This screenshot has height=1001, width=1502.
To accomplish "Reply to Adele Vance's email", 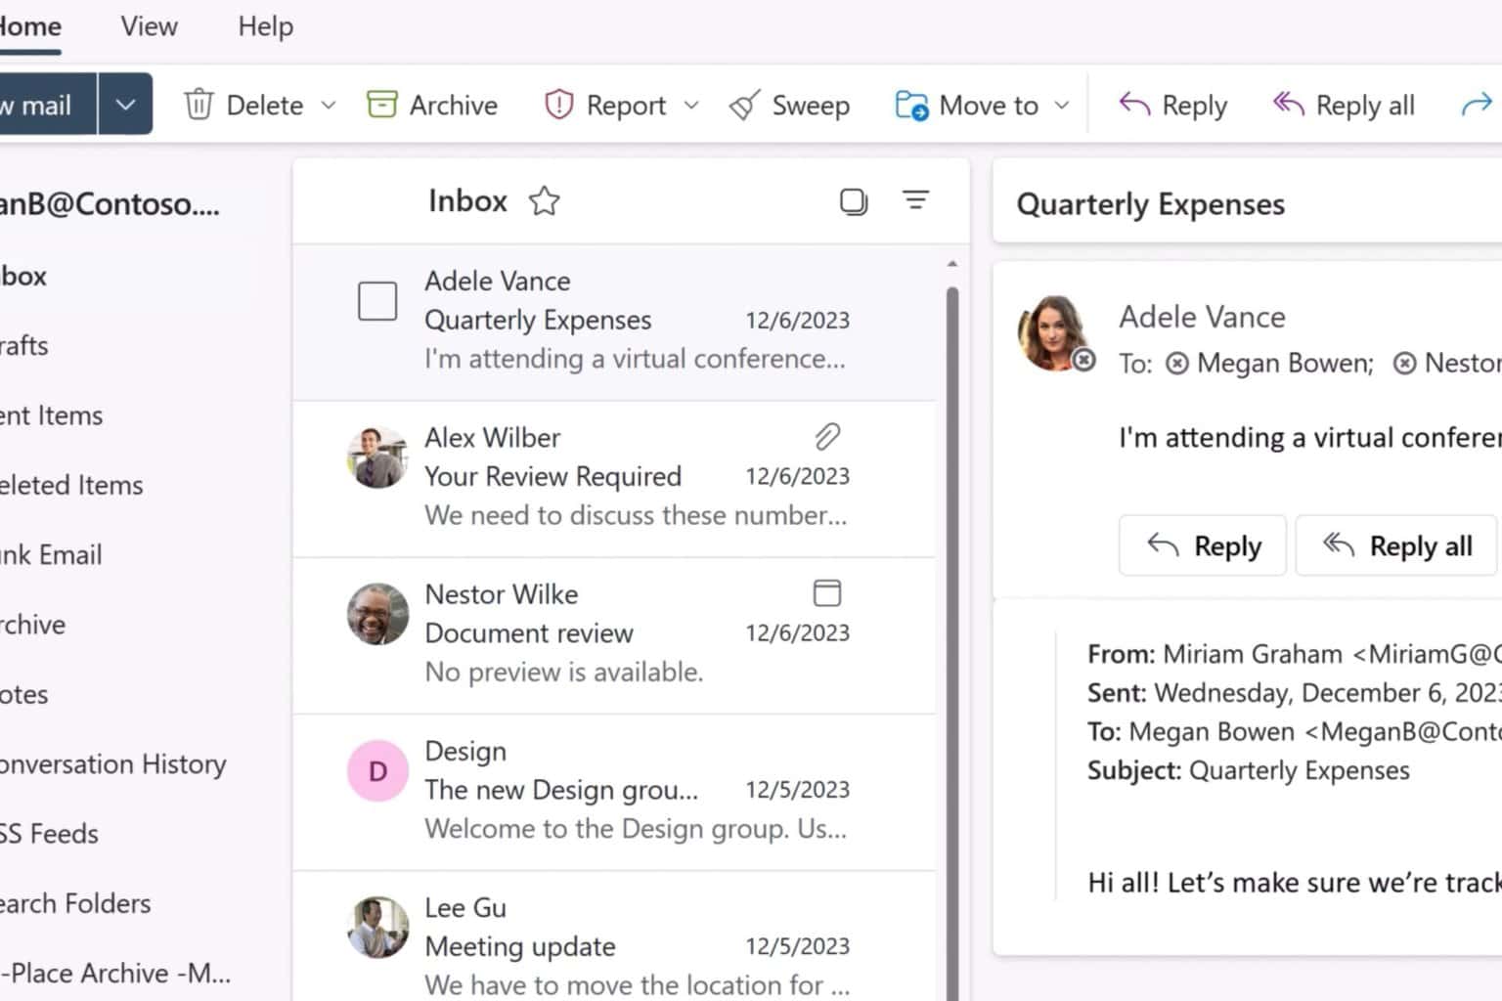I will pyautogui.click(x=1202, y=545).
